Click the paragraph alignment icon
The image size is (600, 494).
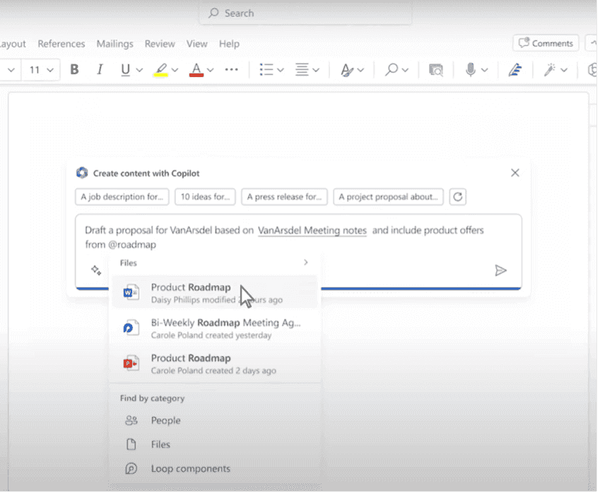click(x=302, y=70)
